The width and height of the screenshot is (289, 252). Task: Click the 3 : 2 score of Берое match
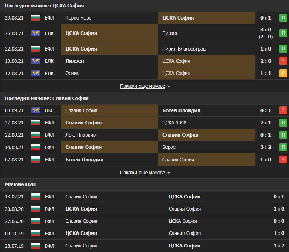(266, 147)
